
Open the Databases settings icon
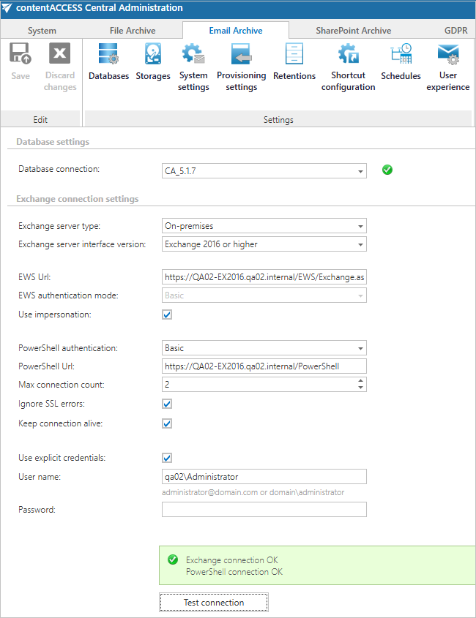tap(108, 53)
